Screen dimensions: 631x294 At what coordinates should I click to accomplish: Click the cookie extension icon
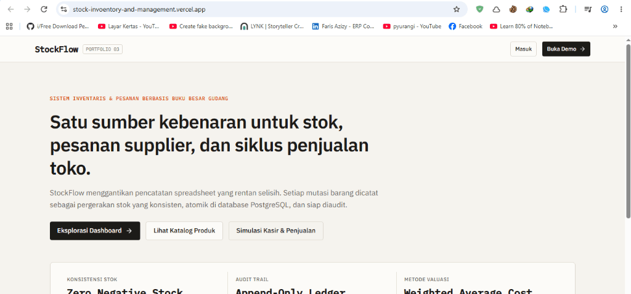(x=513, y=9)
